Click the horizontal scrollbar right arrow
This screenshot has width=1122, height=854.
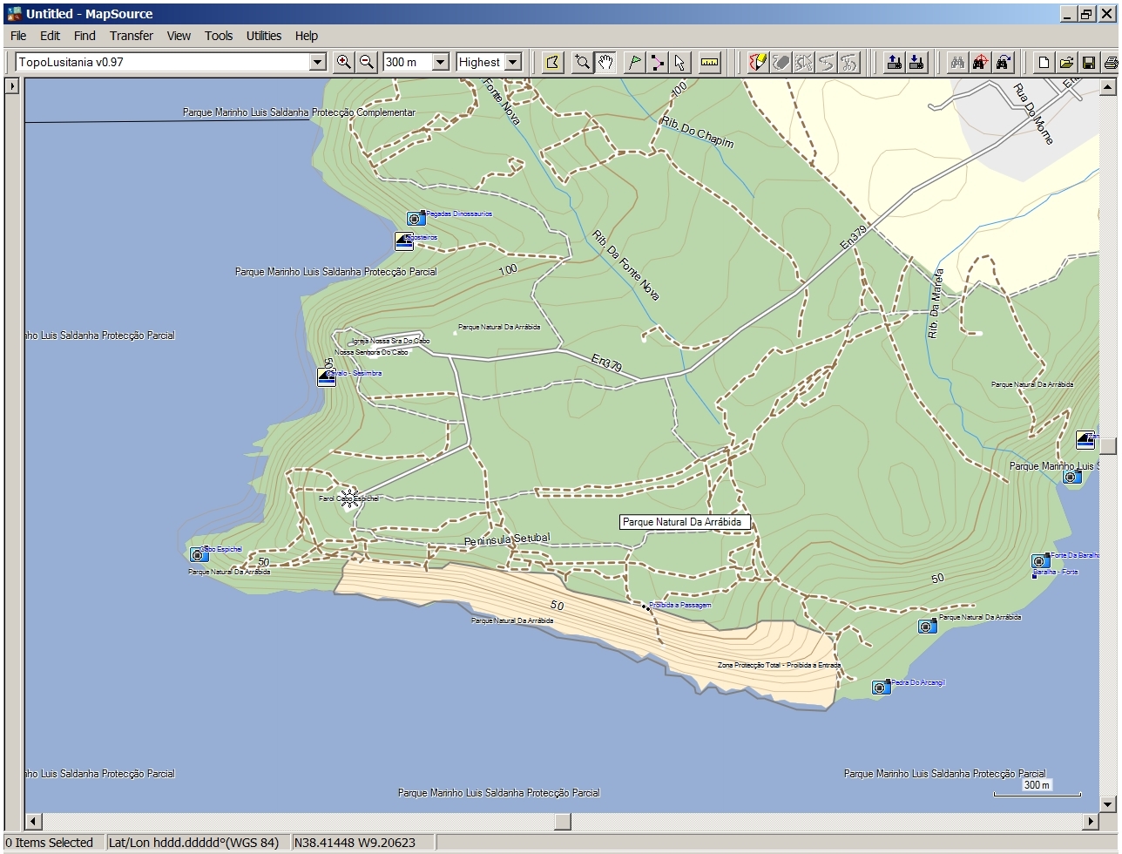pyautogui.click(x=1091, y=821)
